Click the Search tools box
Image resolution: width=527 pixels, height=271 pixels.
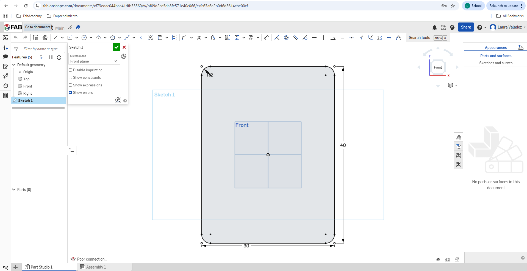(428, 38)
